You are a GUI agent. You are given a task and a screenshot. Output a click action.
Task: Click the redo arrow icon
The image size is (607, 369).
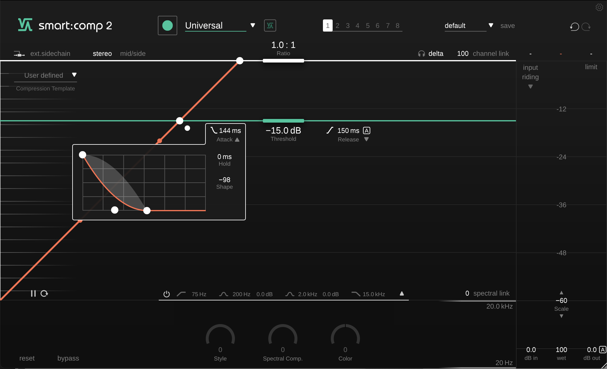click(x=586, y=27)
